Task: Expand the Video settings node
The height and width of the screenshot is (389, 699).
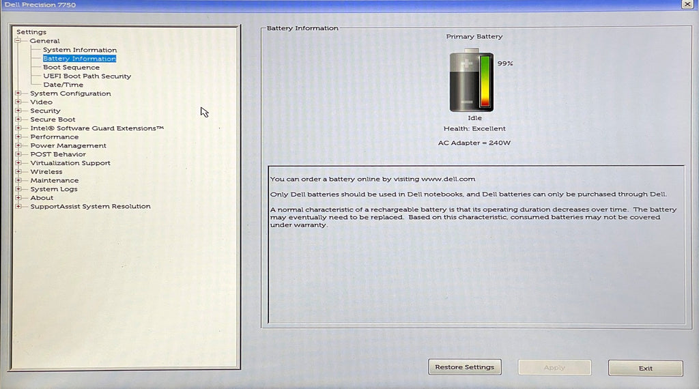Action: tap(18, 102)
